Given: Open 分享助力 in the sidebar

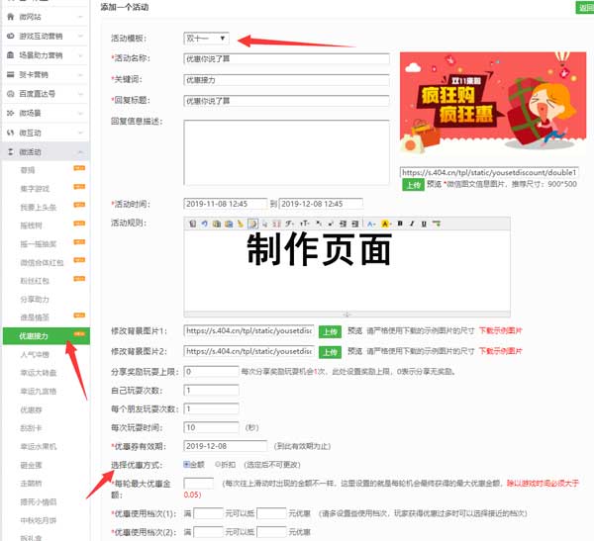Looking at the screenshot, I should (x=35, y=300).
